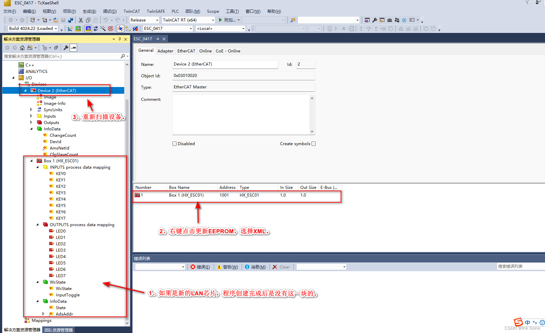
Task: Check the Create symbols checkbox
Action: tap(313, 143)
